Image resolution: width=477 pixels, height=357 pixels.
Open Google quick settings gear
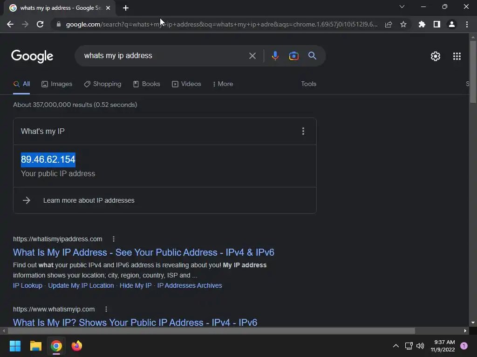point(436,56)
